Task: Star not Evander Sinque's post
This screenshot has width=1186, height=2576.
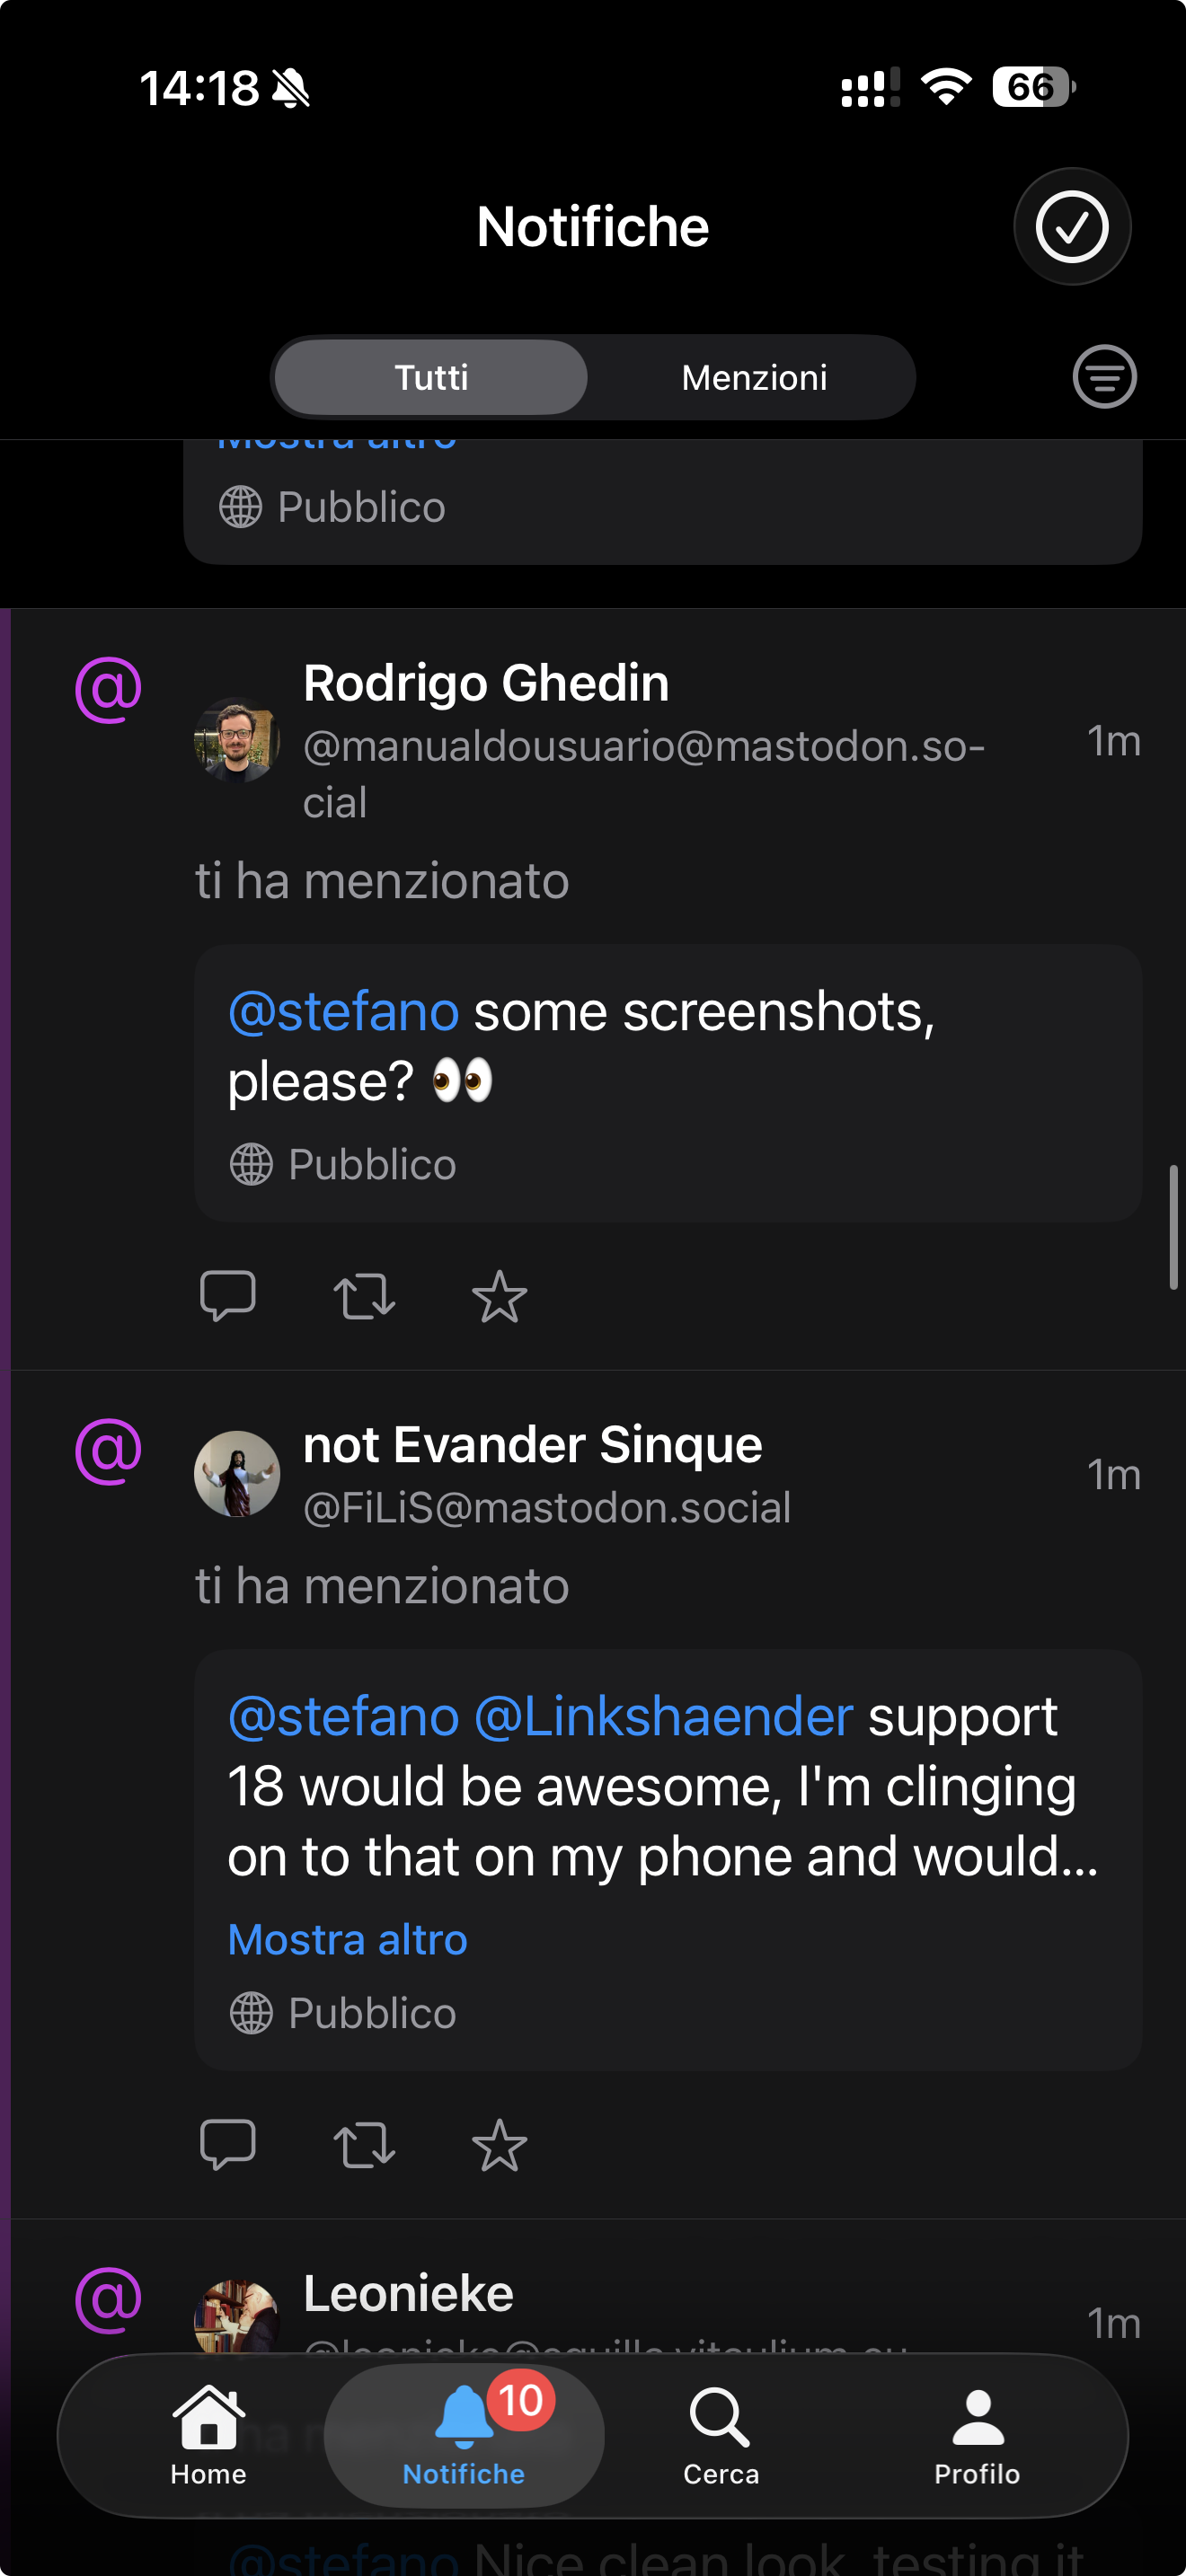Action: (x=499, y=2146)
